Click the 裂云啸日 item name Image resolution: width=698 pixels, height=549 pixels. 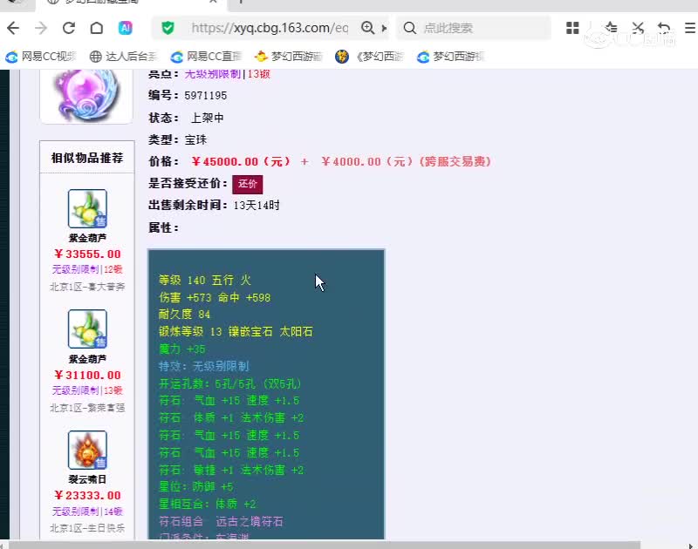pyautogui.click(x=87, y=479)
